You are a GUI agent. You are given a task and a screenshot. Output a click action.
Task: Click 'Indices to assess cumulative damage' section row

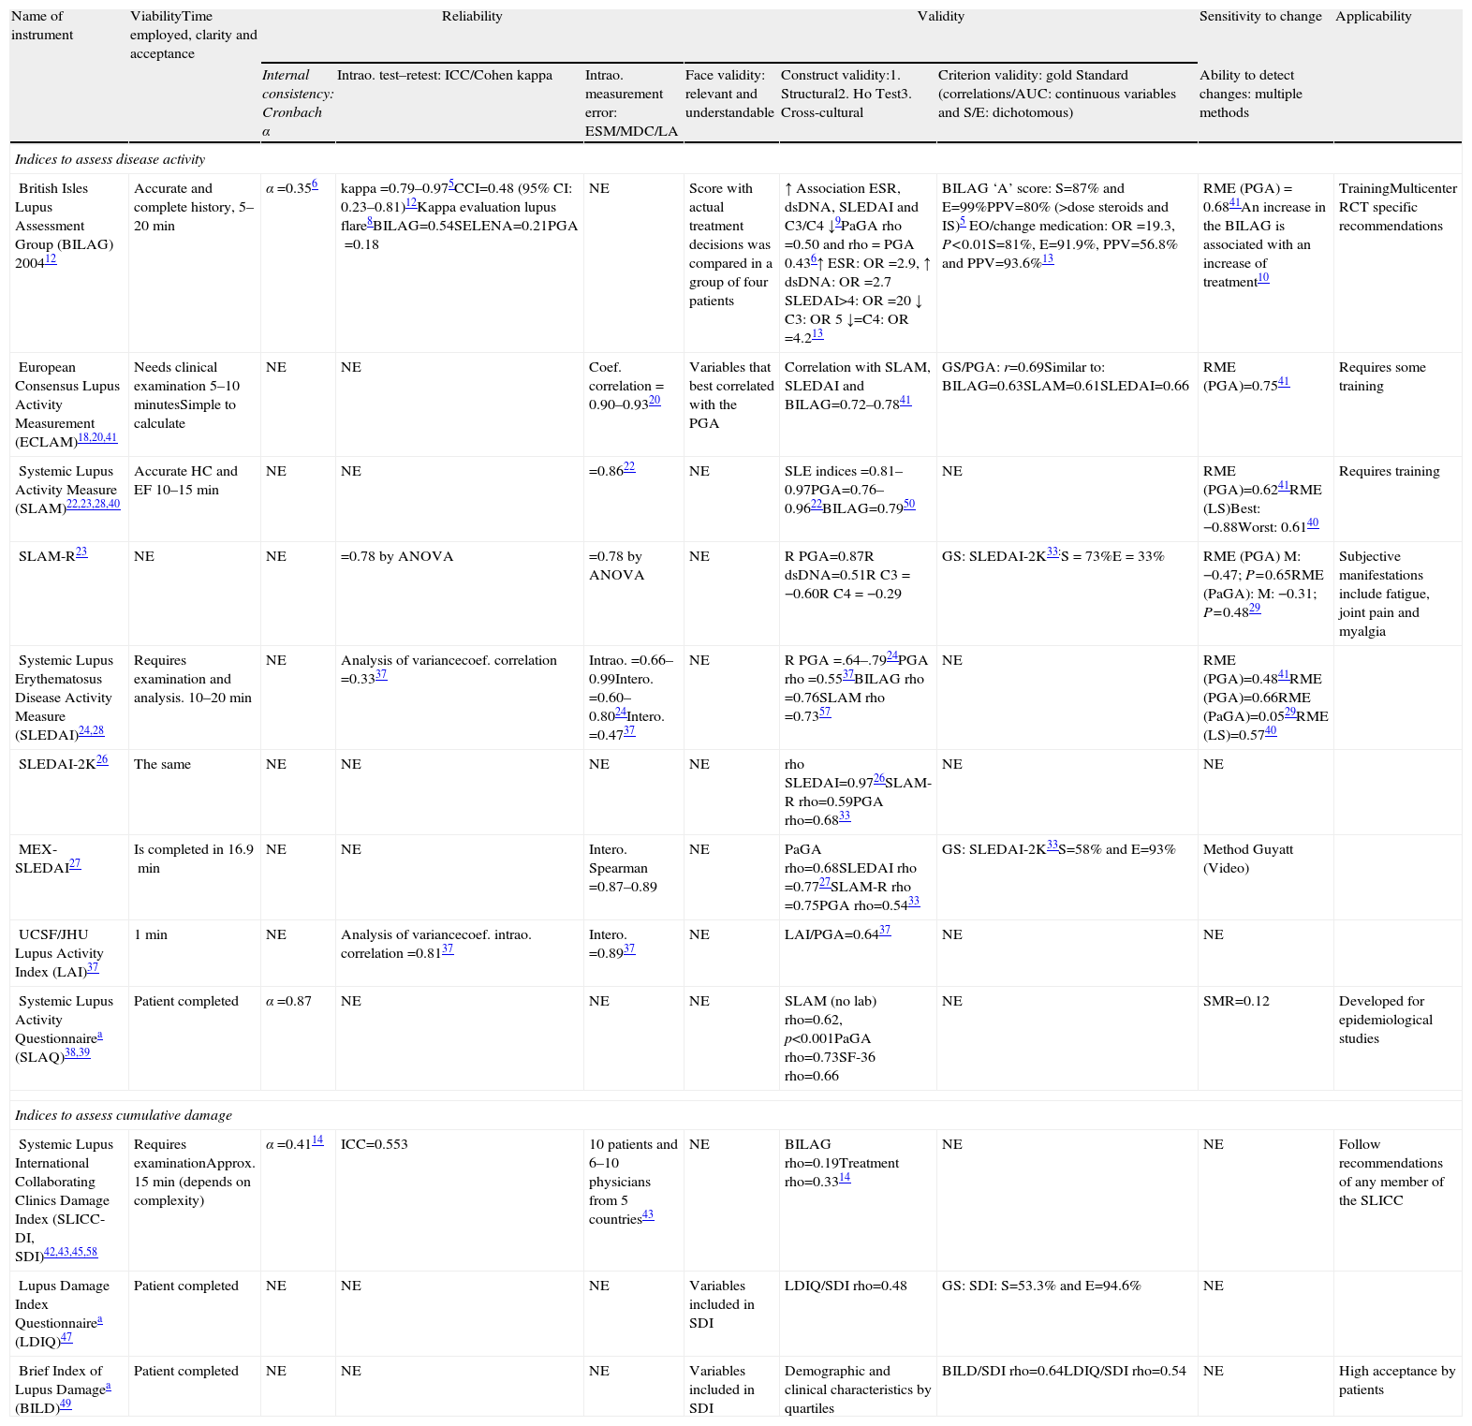pos(123,1115)
